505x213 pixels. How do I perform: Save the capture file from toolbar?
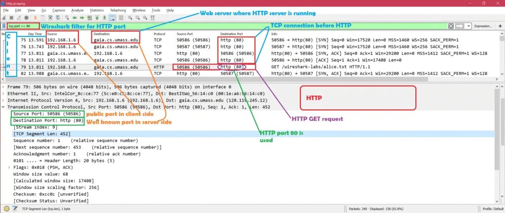42,18
